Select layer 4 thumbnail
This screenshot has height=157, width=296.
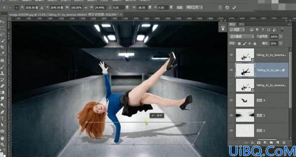(x=245, y=100)
